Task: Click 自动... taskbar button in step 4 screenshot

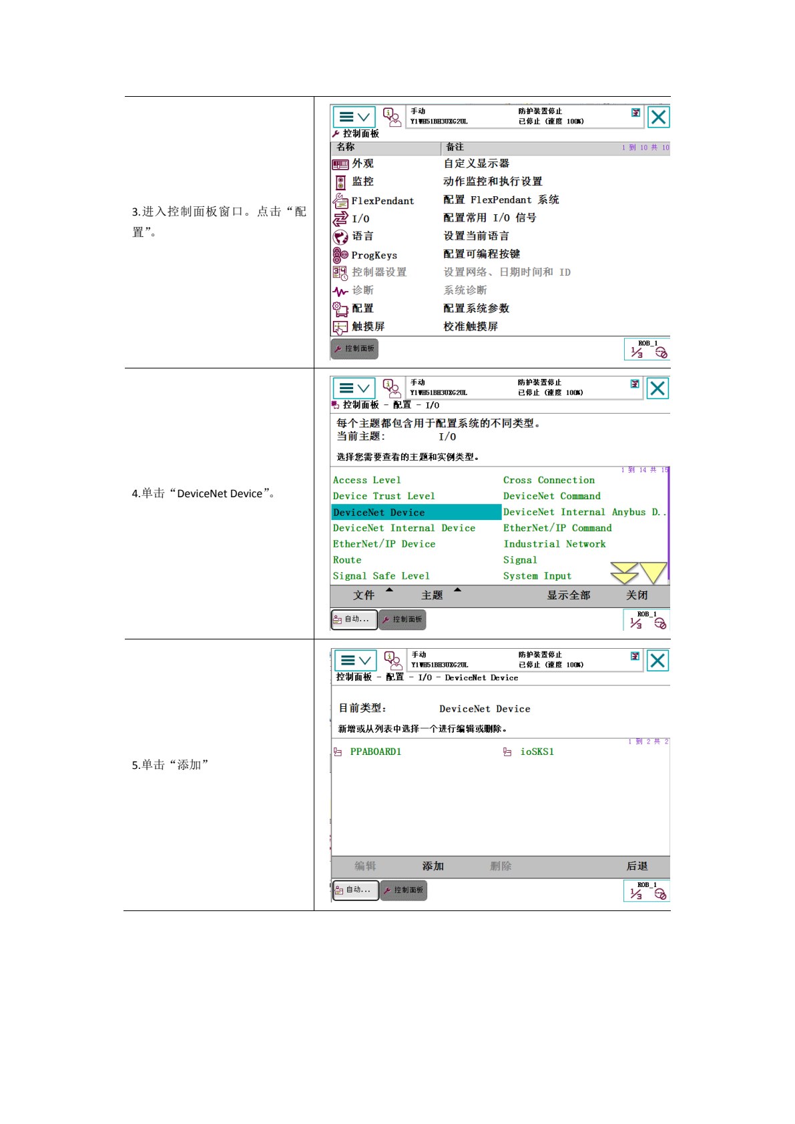Action: point(354,619)
